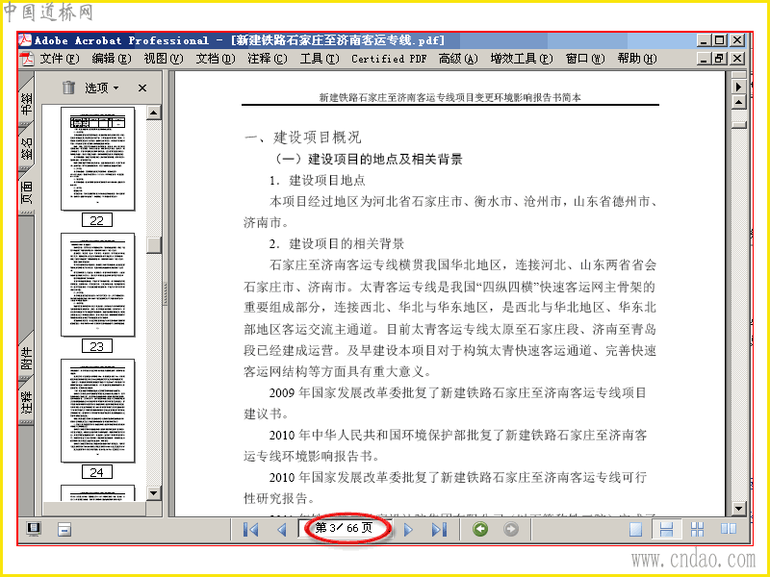
Task: Expand toolbar arrow at top right
Action: tap(738, 87)
